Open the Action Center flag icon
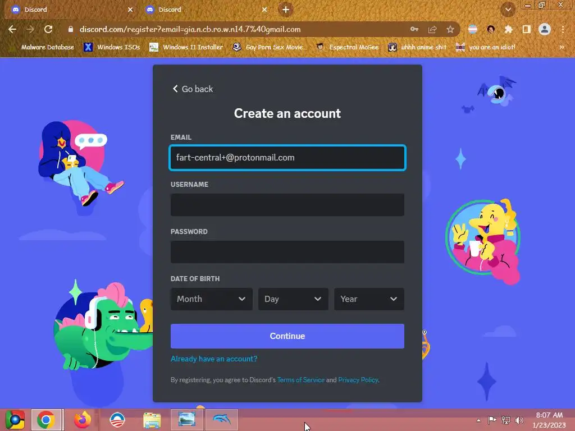 pos(492,420)
